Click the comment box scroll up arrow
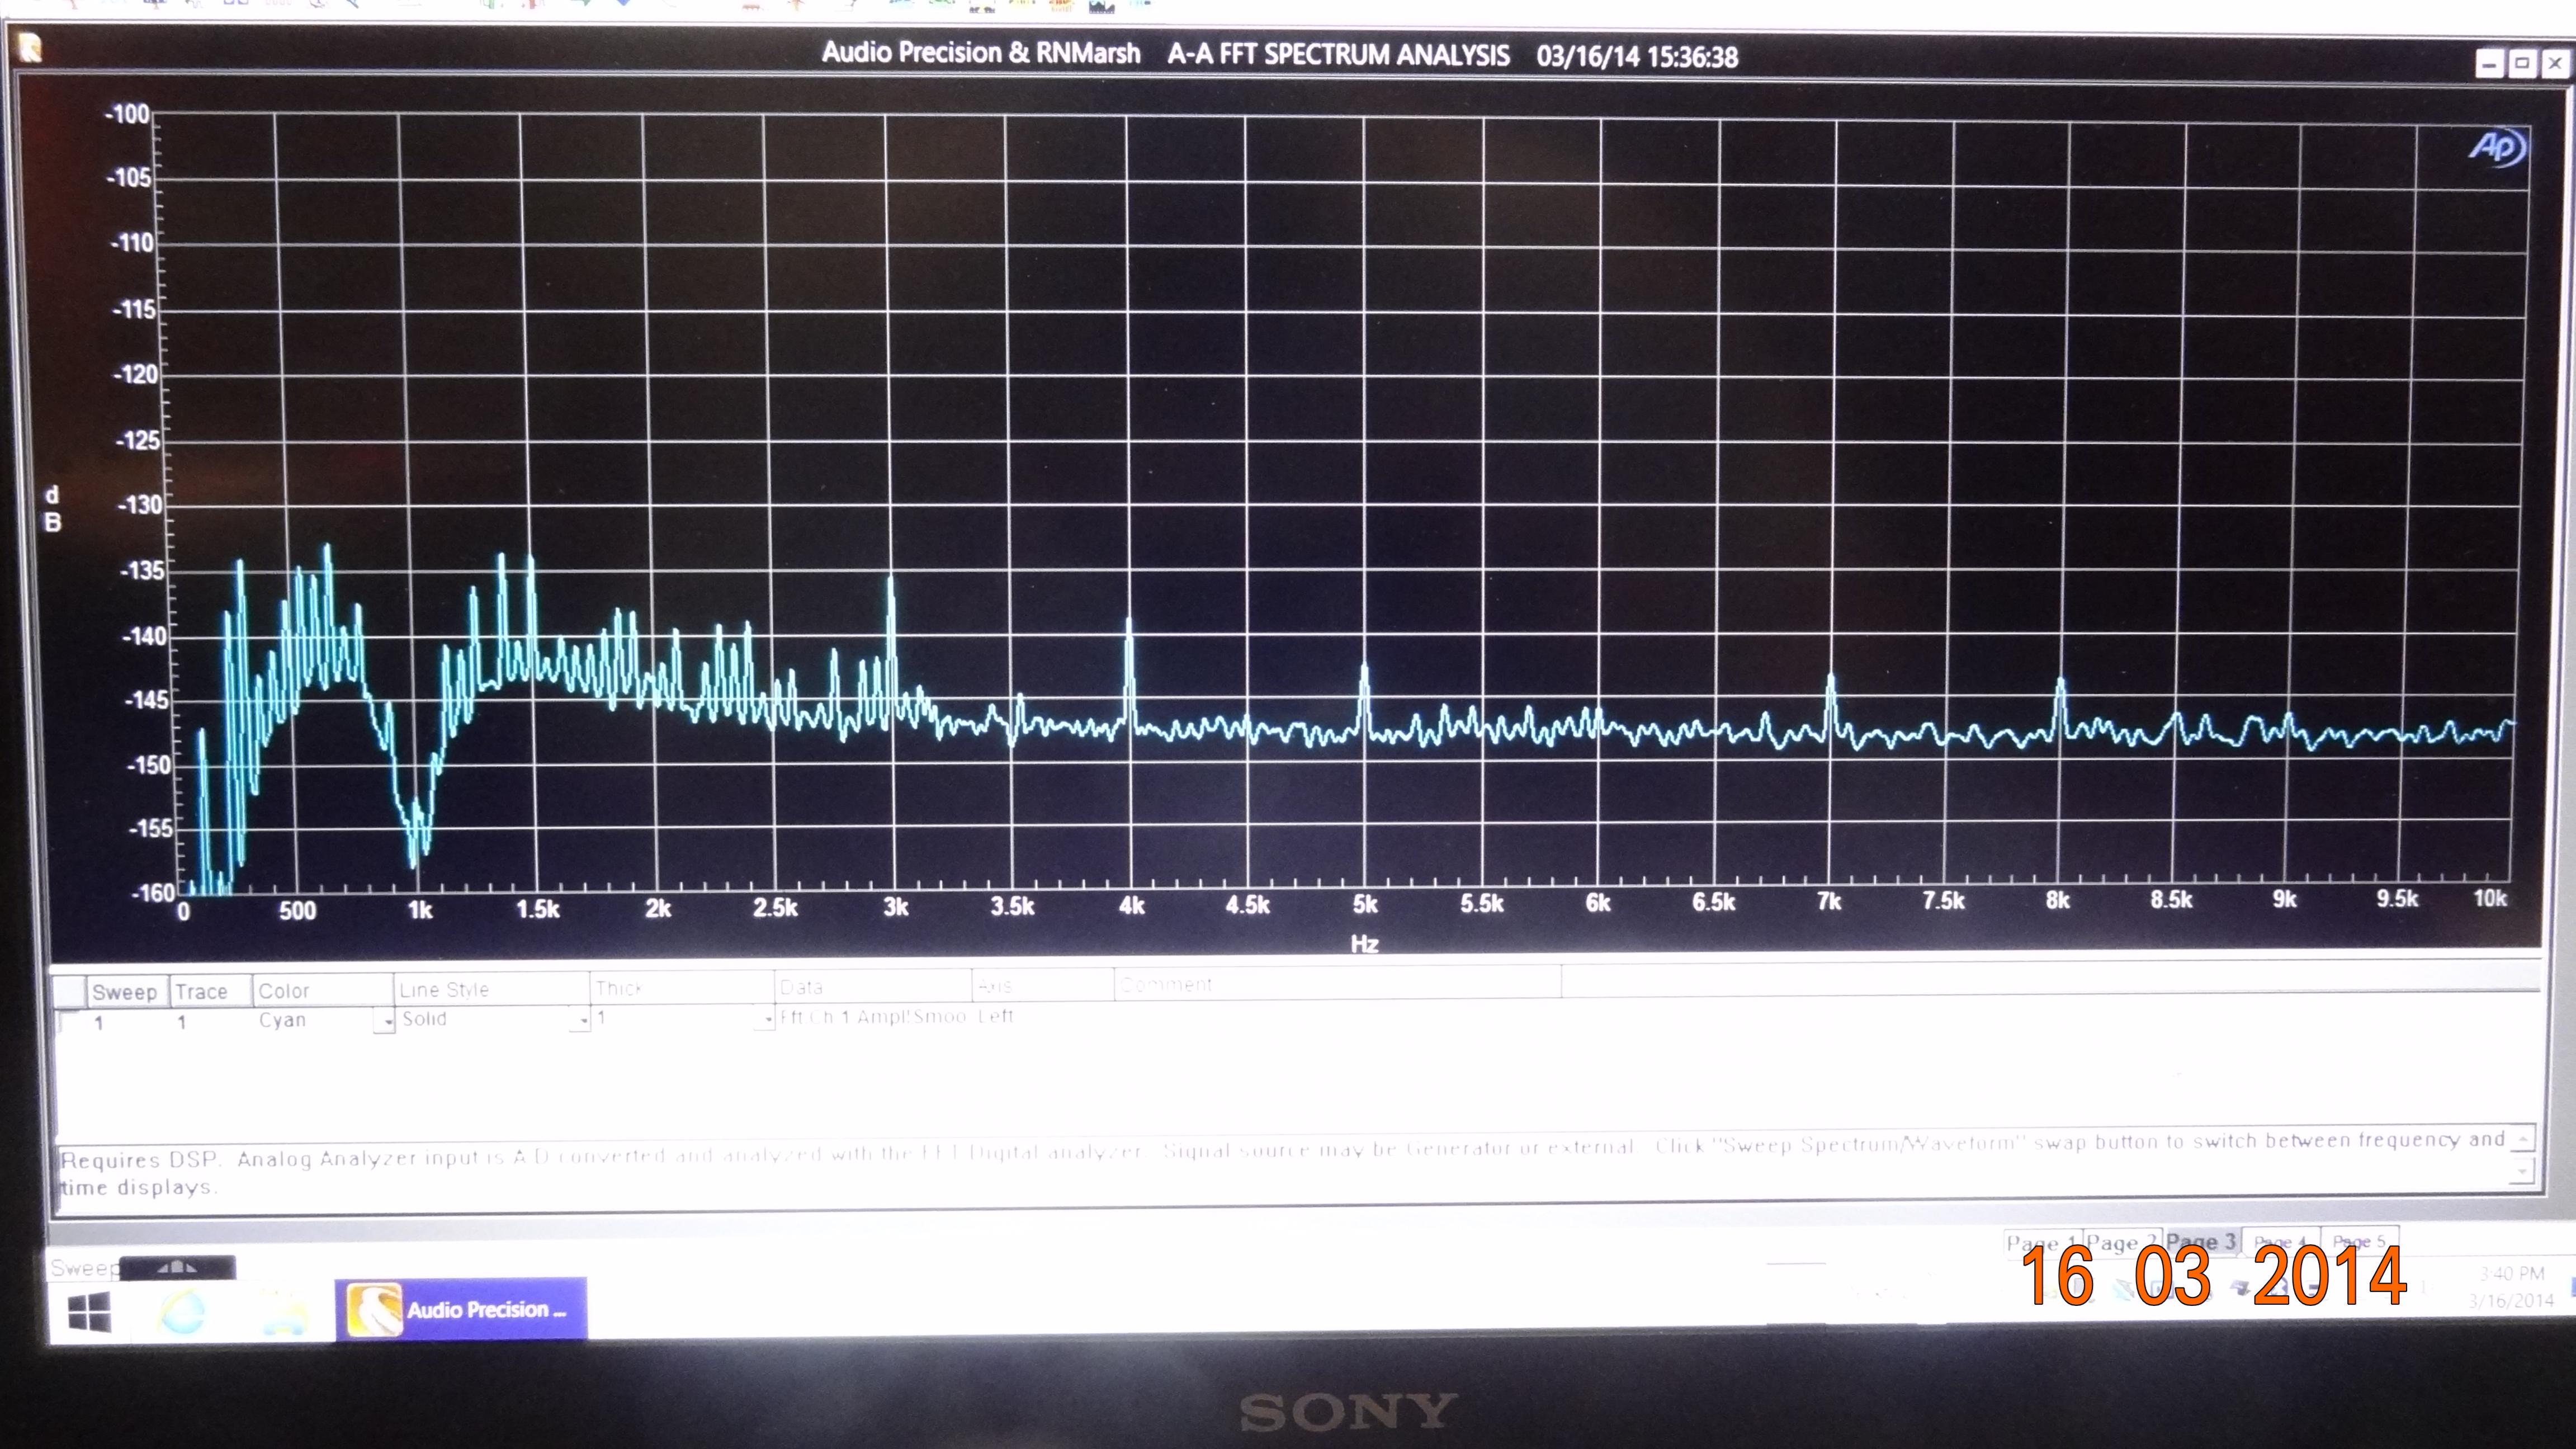The width and height of the screenshot is (2576, 1449). click(2523, 1139)
